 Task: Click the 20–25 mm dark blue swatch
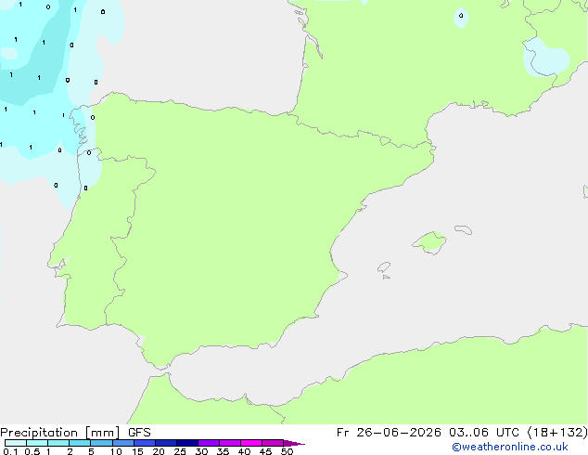(x=166, y=443)
